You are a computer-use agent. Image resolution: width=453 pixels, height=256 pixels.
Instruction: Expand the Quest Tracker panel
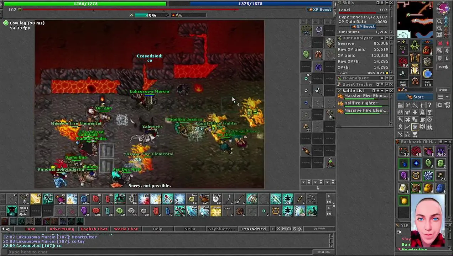coord(387,84)
